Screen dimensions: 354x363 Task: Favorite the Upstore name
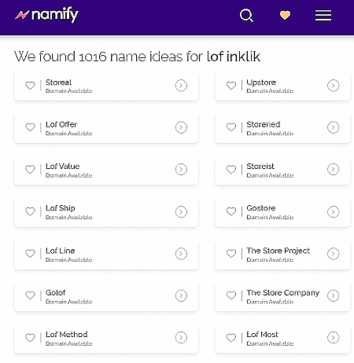(x=231, y=86)
